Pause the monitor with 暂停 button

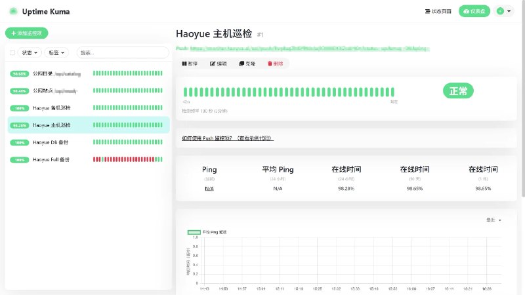(x=190, y=64)
